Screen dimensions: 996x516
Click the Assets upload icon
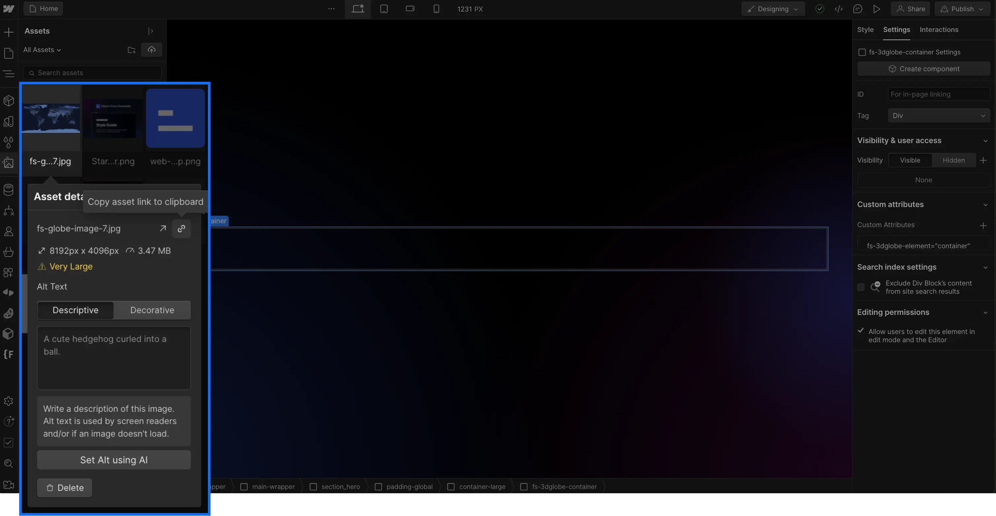point(151,49)
